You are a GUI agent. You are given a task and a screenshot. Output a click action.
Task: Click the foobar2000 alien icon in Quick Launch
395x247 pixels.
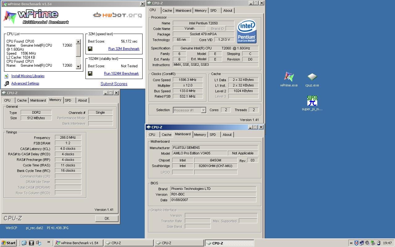tap(31, 243)
